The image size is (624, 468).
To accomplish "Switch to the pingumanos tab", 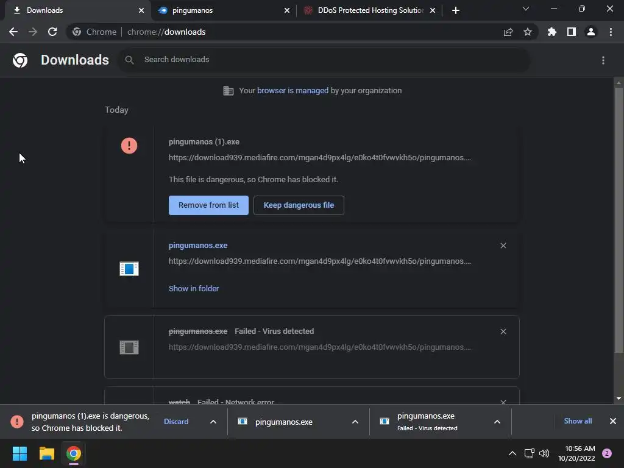I will point(224,10).
